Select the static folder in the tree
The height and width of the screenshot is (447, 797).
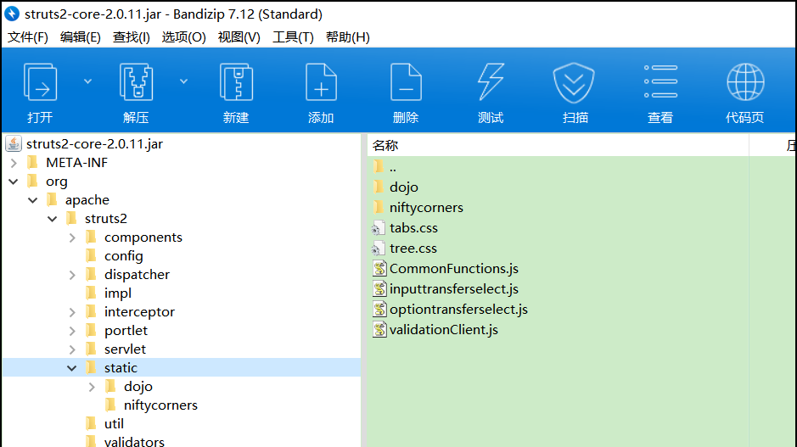(x=121, y=368)
